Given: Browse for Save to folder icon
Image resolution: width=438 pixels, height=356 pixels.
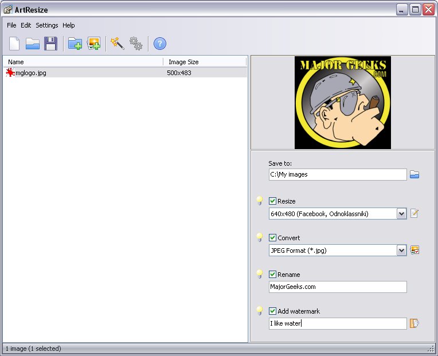Looking at the screenshot, I should point(414,174).
